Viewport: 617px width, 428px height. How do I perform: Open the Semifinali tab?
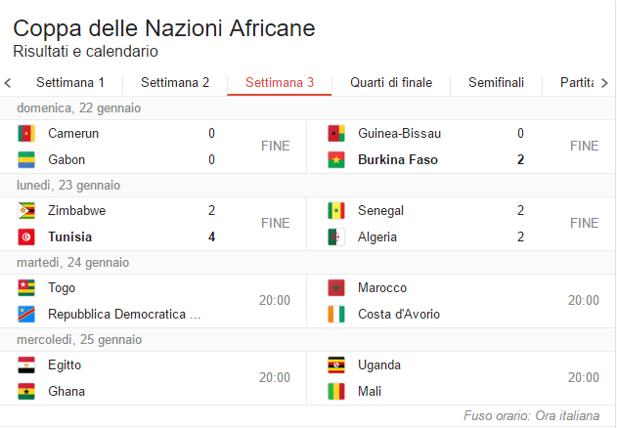tap(496, 83)
